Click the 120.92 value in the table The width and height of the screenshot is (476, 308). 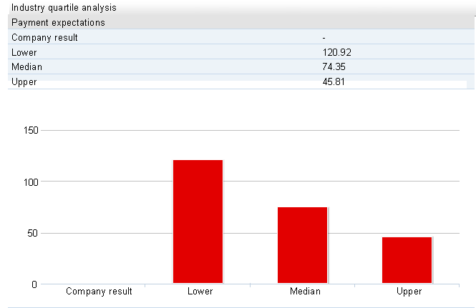pyautogui.click(x=336, y=52)
